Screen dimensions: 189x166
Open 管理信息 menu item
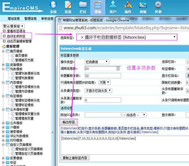(x=30, y=19)
